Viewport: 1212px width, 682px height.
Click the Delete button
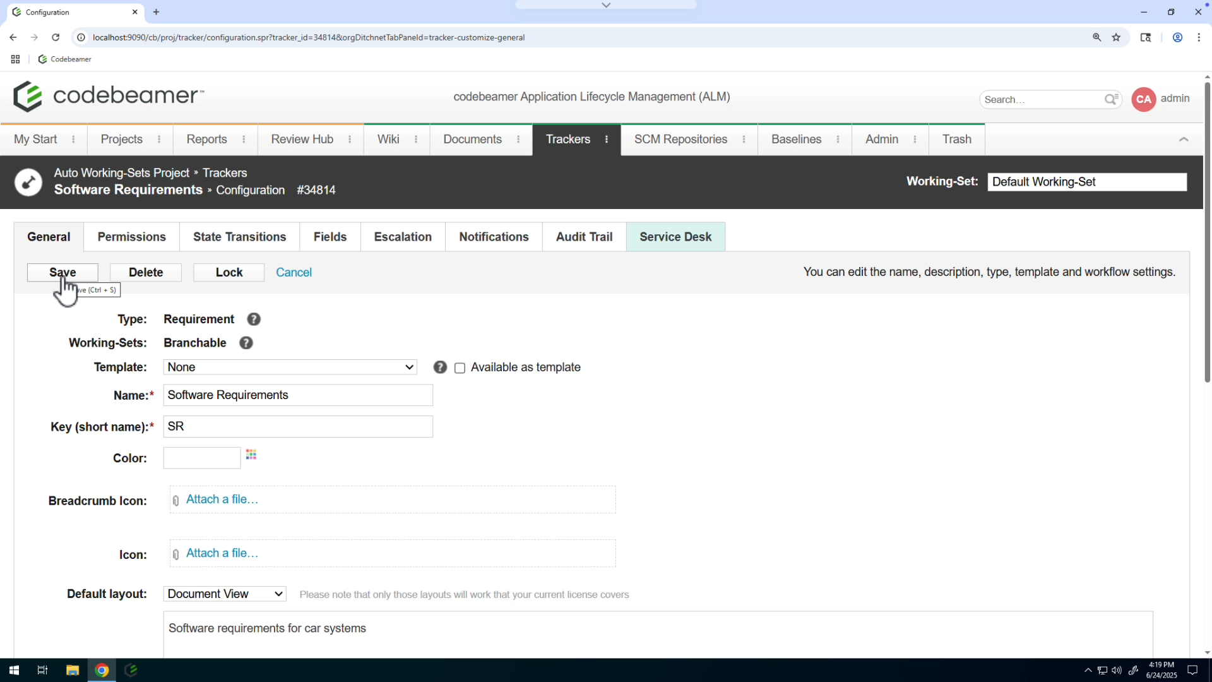click(146, 272)
